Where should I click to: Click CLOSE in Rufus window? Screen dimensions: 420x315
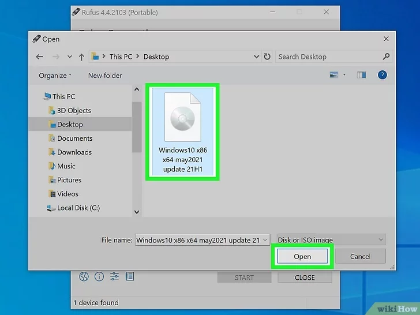pos(305,277)
